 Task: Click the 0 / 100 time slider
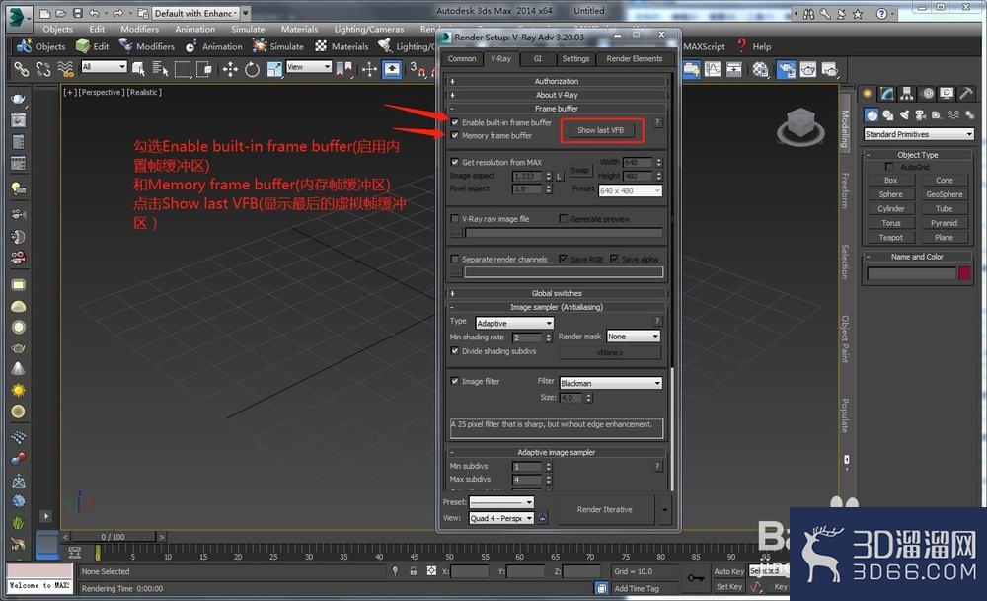114,537
